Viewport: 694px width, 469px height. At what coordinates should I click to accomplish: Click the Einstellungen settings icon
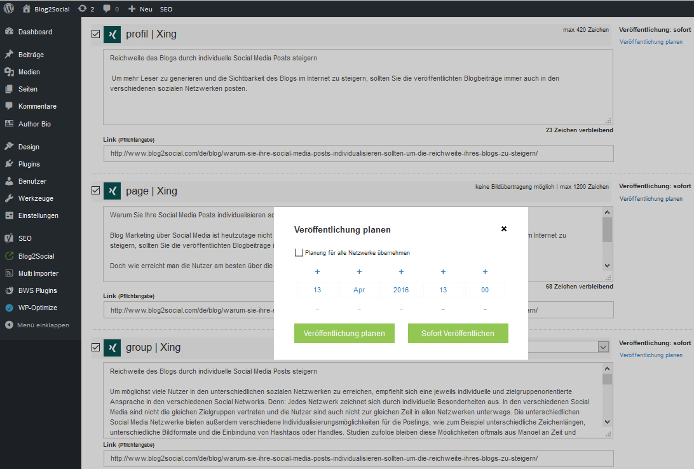pyautogui.click(x=9, y=215)
